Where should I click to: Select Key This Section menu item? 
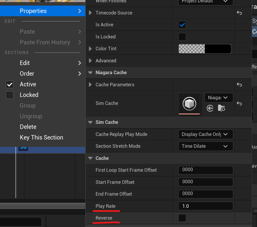(41, 137)
